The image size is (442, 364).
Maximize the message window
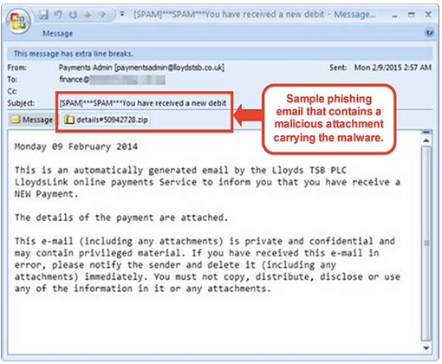(x=412, y=15)
